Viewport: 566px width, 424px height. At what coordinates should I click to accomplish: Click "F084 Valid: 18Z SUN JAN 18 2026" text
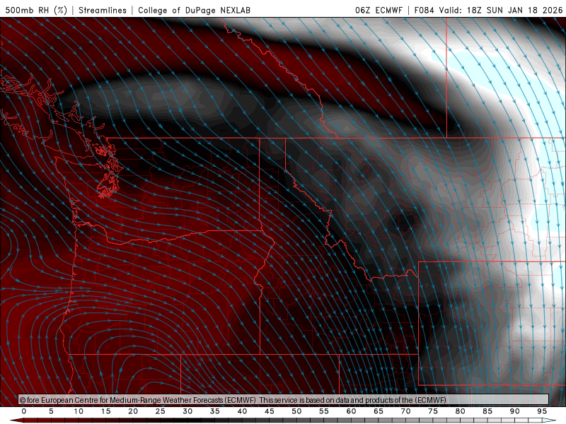pos(488,10)
